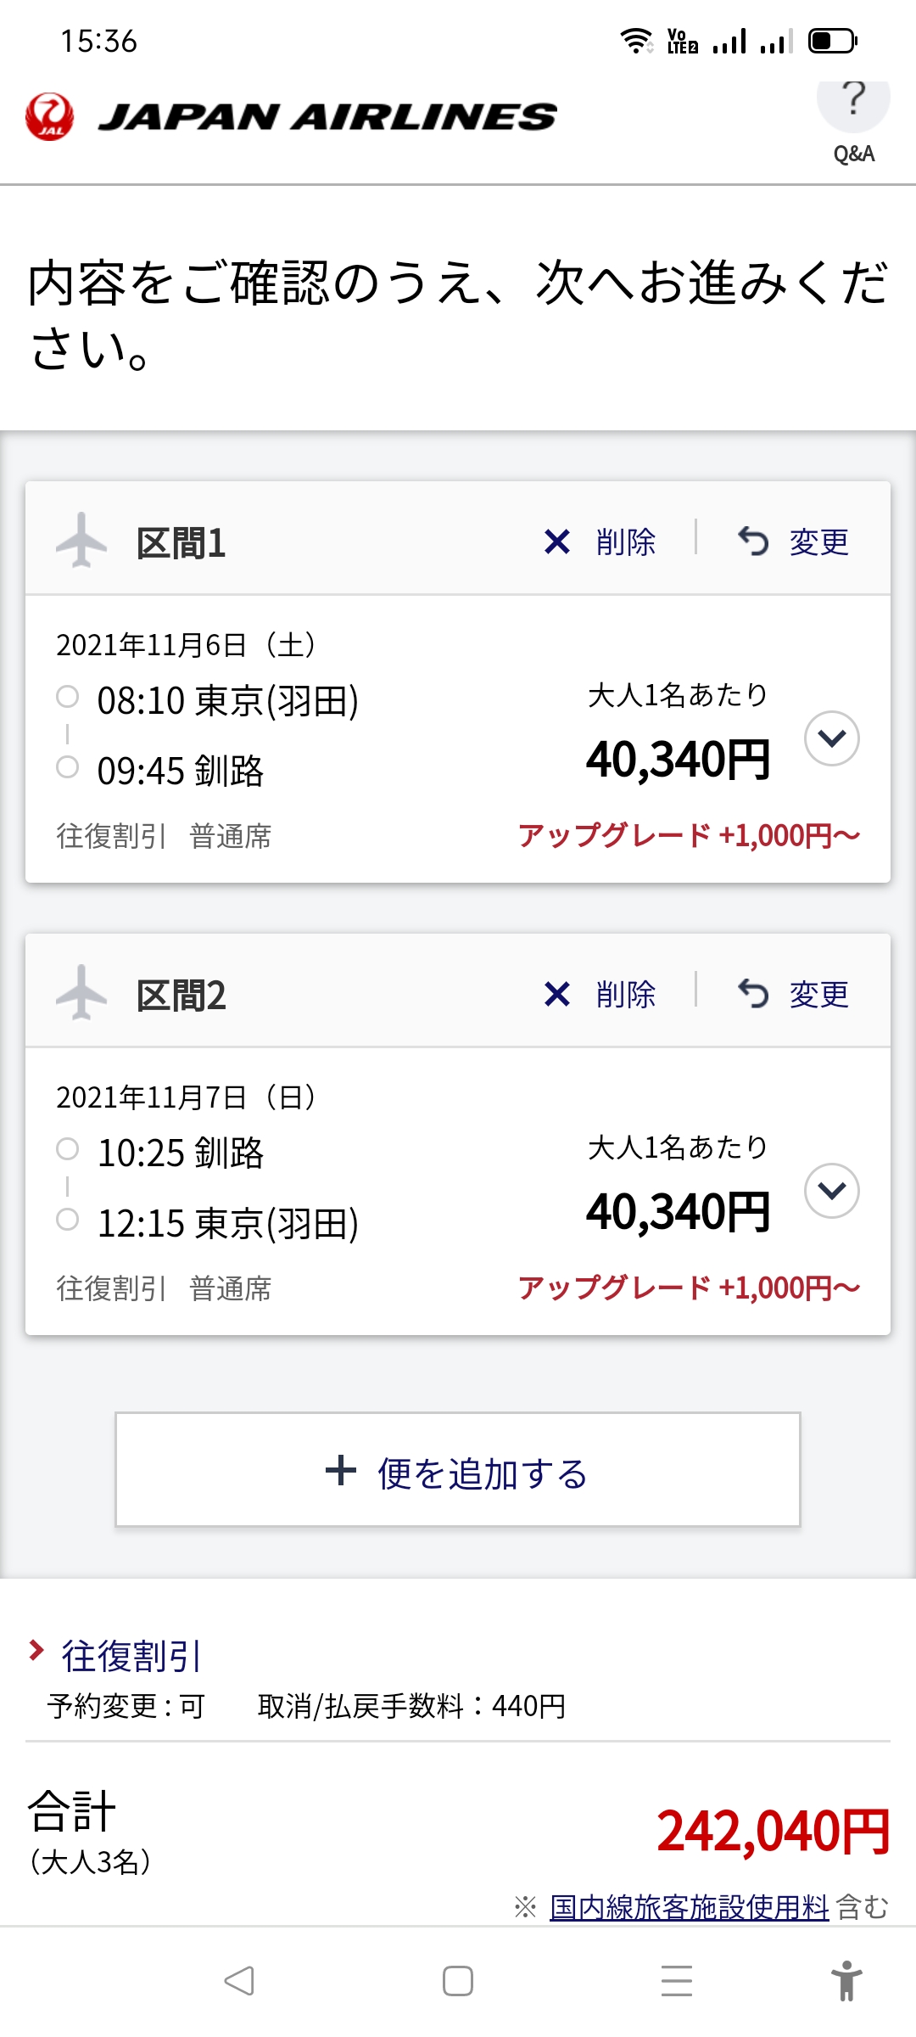Screen dimensions: 916x2037
Task: Tap the Japan Airlines crane logo
Action: coord(49,117)
